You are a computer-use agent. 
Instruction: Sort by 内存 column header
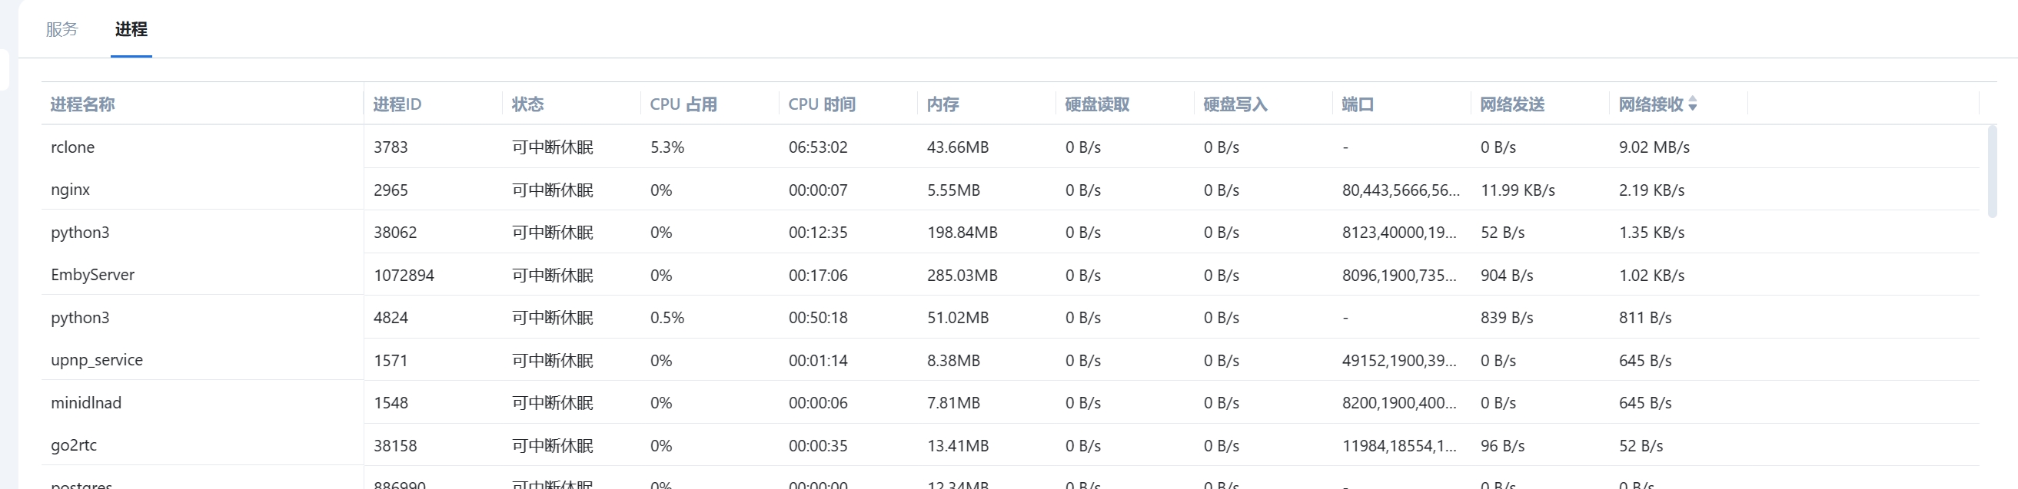[943, 104]
